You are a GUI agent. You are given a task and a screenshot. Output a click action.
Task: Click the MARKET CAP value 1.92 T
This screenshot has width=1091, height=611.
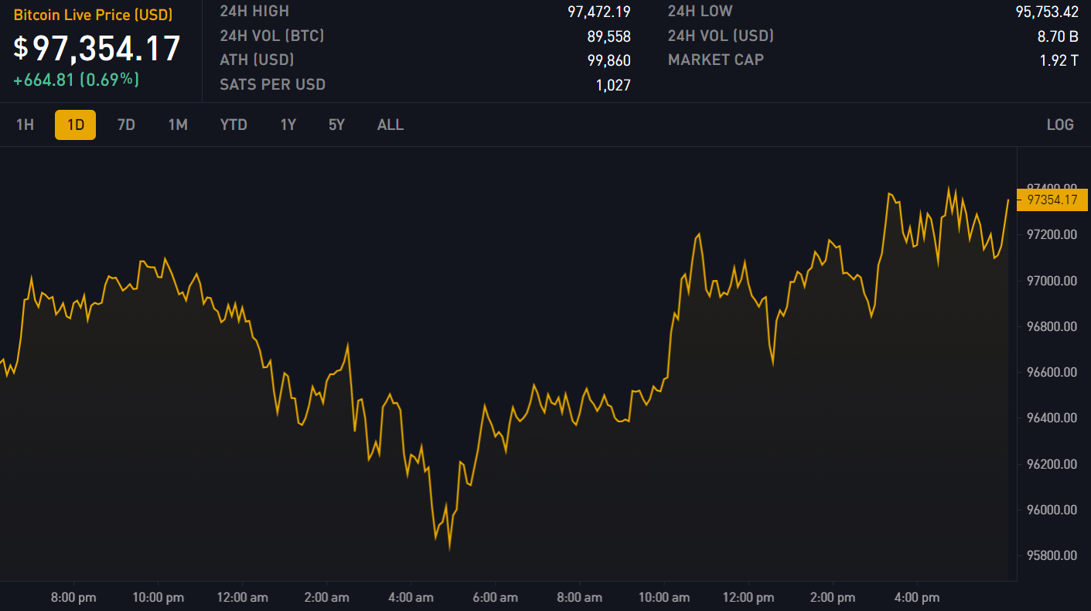[1059, 60]
